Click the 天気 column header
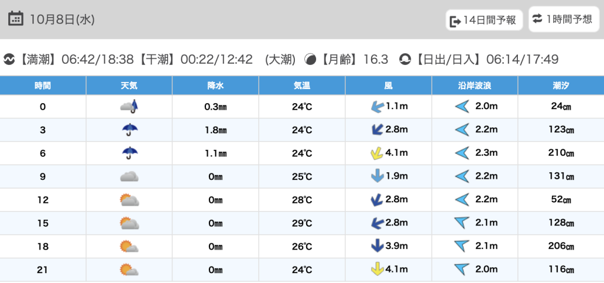Image resolution: width=604 pixels, height=283 pixels. point(129,86)
